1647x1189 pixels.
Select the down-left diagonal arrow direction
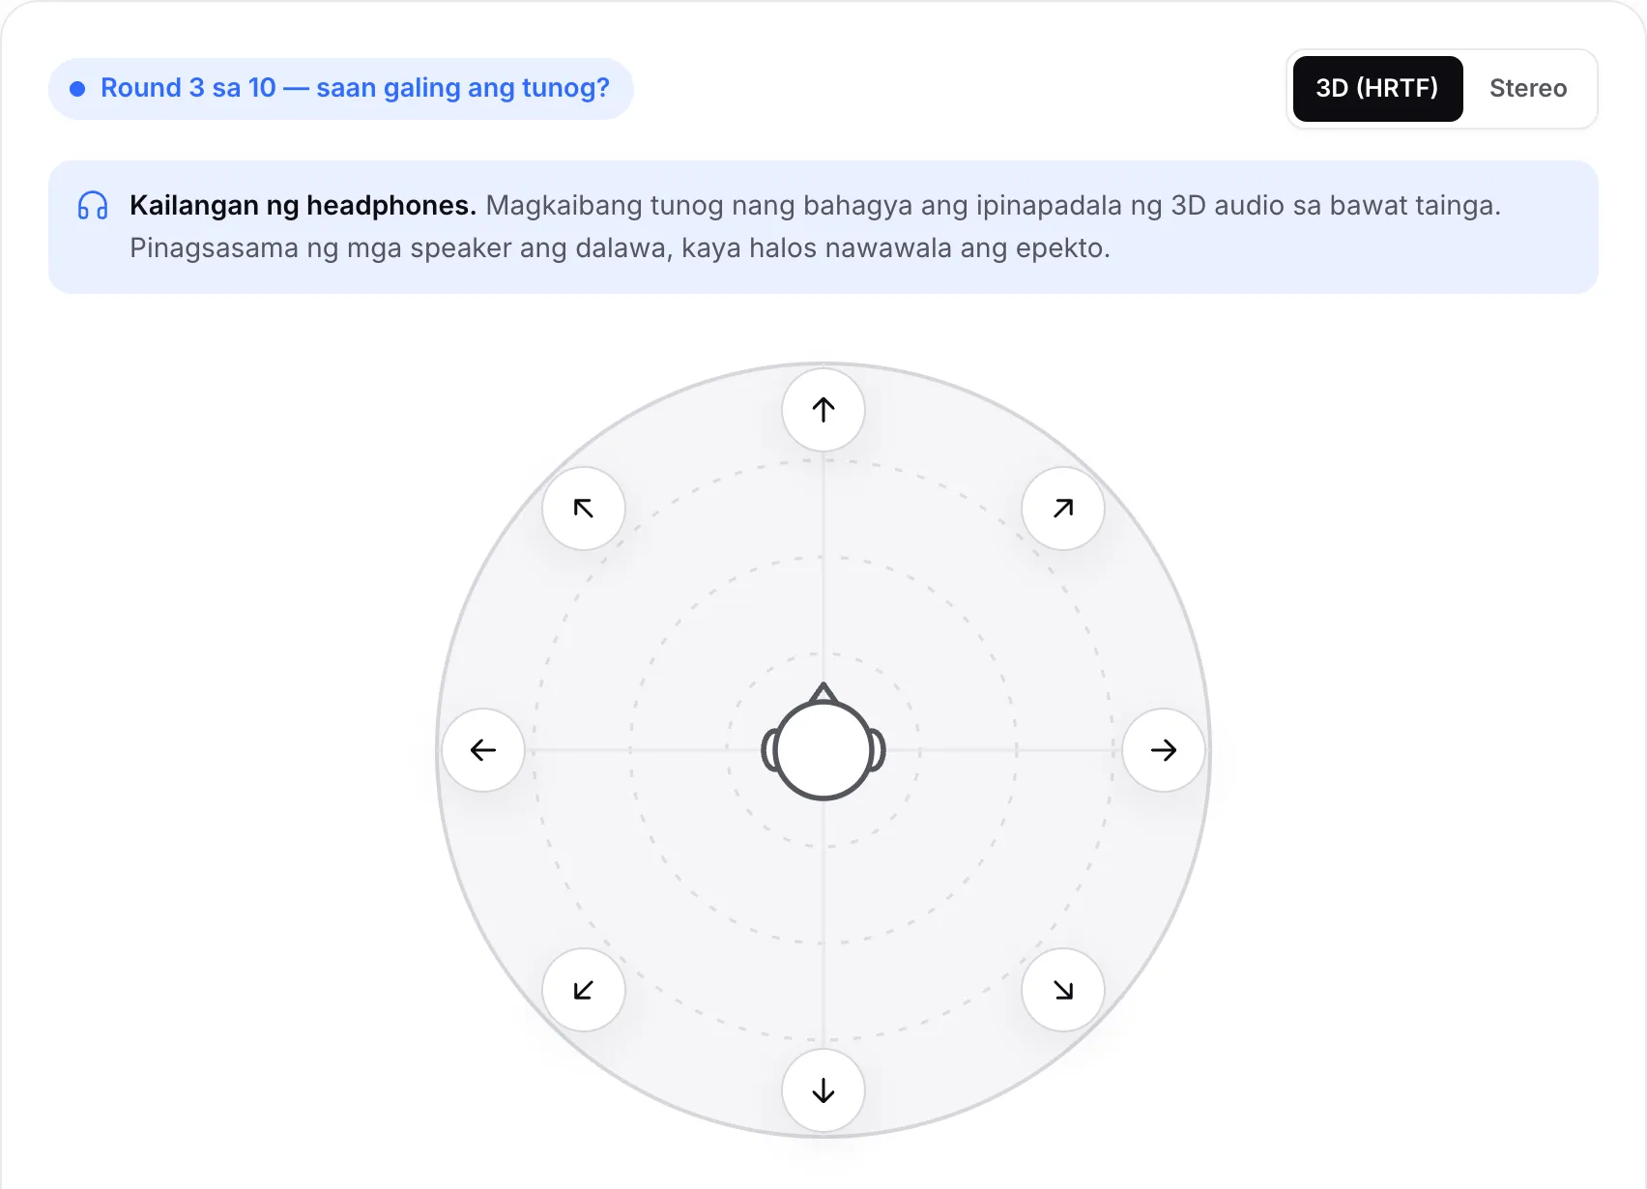pyautogui.click(x=584, y=990)
